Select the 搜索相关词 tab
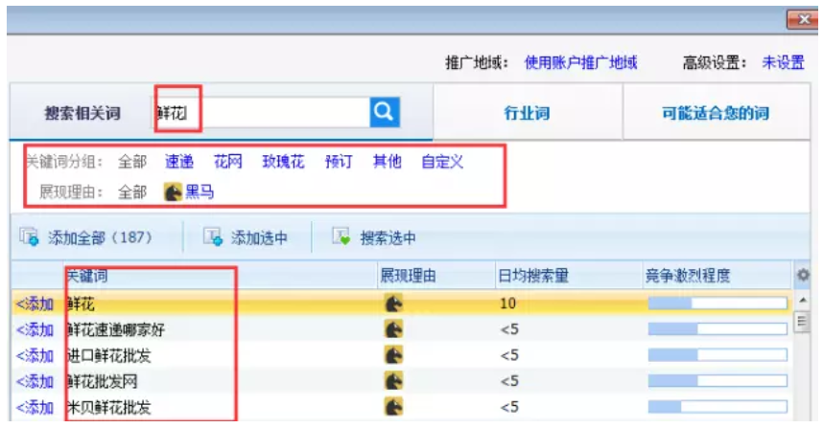Viewport: 823px width, 428px height. (82, 113)
